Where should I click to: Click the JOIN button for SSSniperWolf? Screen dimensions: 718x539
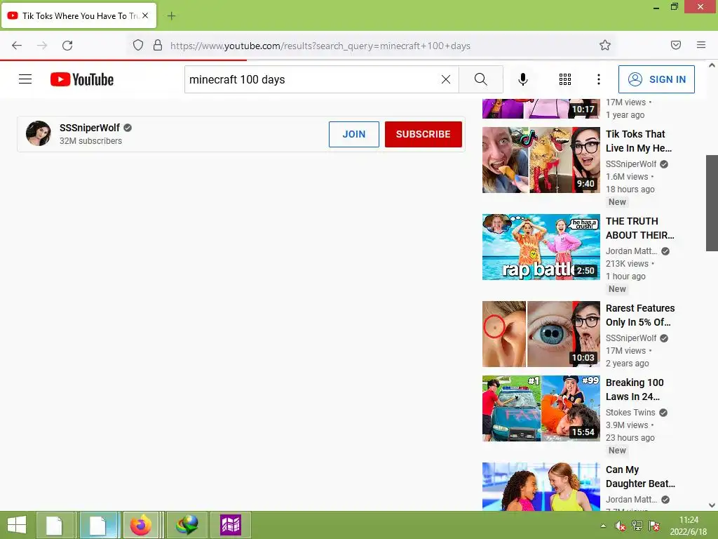[x=354, y=134]
